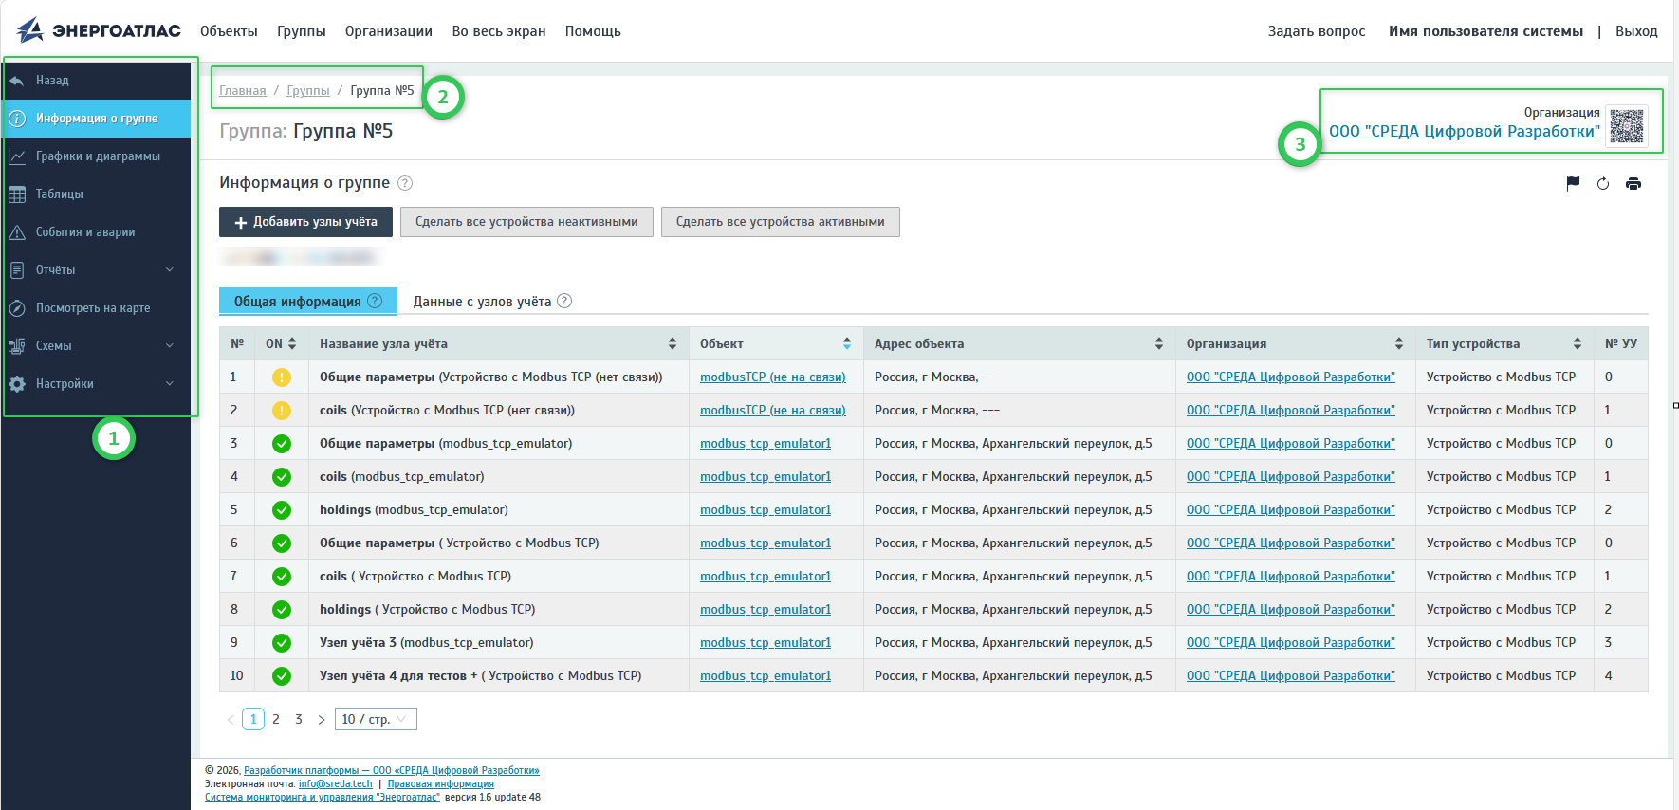Click the Энергоатлас logo icon
The width and height of the screenshot is (1679, 810).
click(30, 30)
